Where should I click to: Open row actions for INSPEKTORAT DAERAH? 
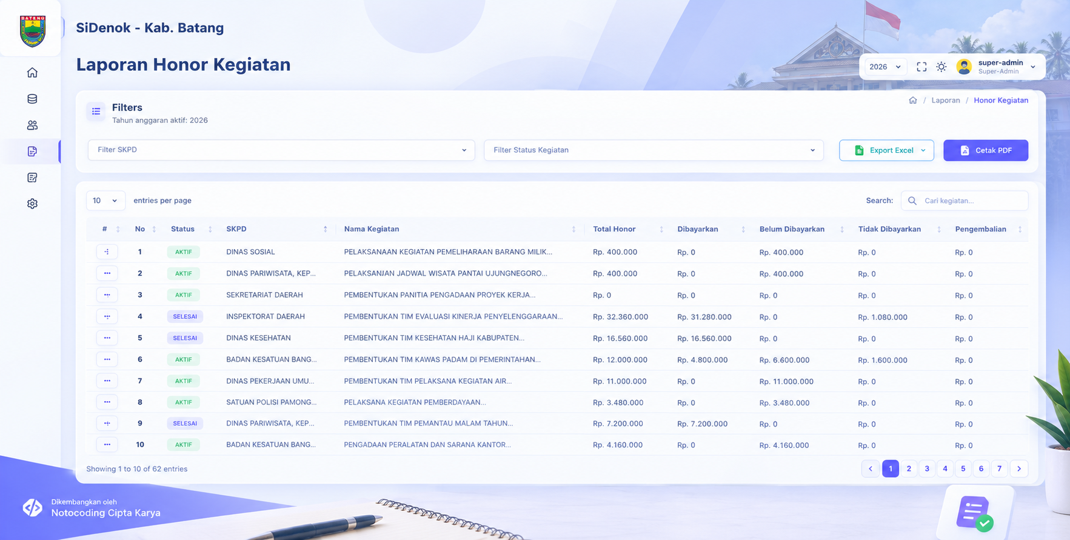coord(107,316)
